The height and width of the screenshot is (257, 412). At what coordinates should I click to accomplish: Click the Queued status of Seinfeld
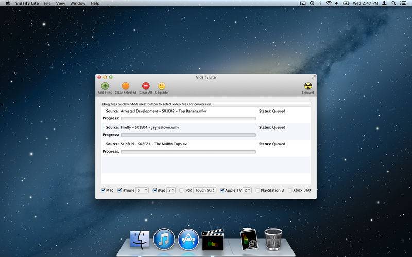click(279, 144)
